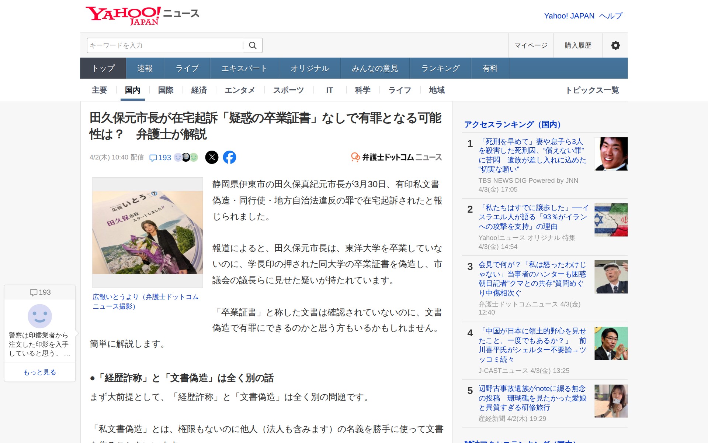Focus the keyword search input field

[x=164, y=45]
